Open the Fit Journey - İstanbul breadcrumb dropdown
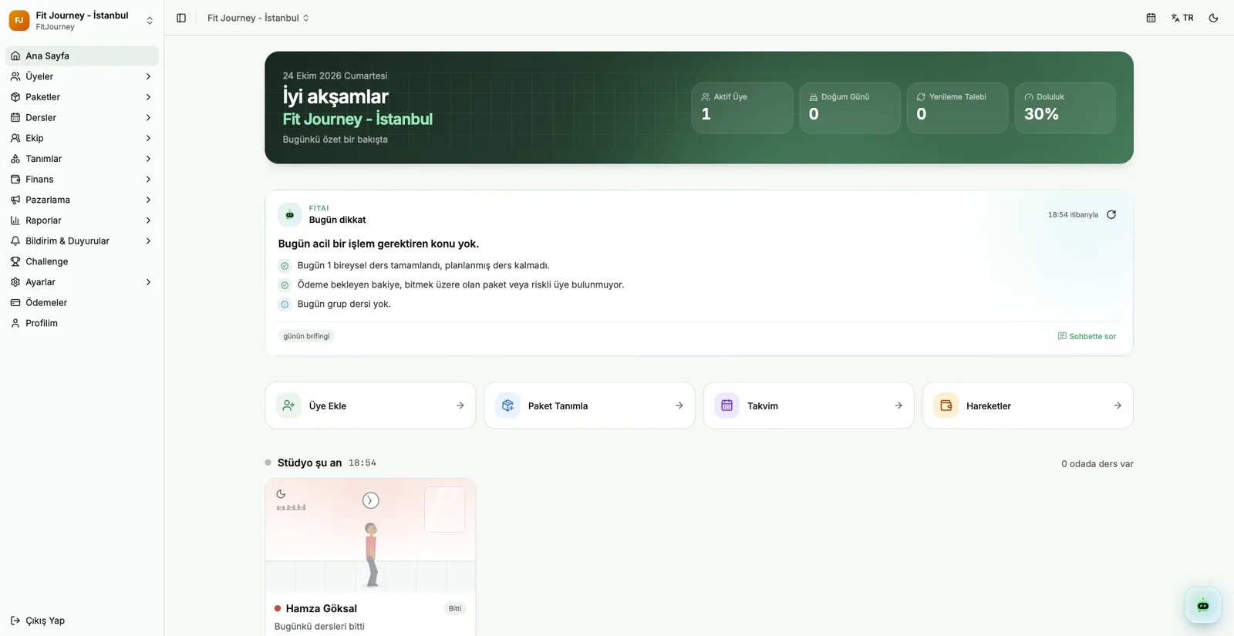 click(258, 18)
